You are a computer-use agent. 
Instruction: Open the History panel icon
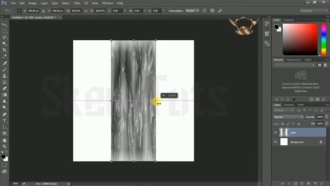267,24
